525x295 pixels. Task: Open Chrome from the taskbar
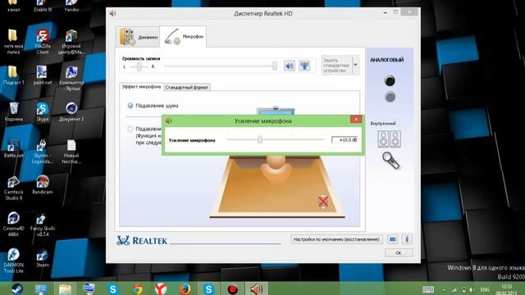click(x=137, y=288)
